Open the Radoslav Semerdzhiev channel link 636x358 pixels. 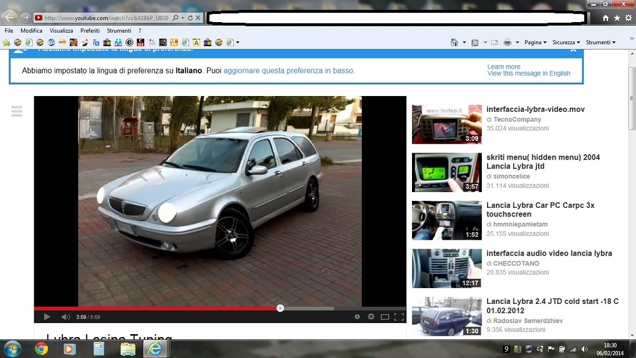(x=528, y=321)
